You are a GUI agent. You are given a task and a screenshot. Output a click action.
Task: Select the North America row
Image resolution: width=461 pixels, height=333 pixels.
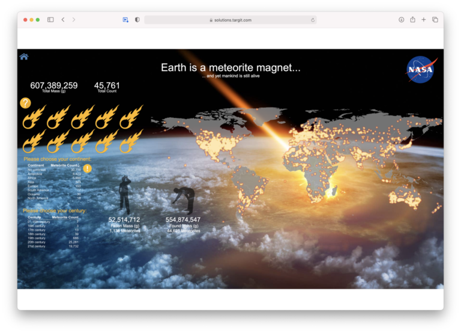(54, 198)
